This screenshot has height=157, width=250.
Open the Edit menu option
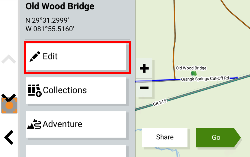[x=76, y=57]
